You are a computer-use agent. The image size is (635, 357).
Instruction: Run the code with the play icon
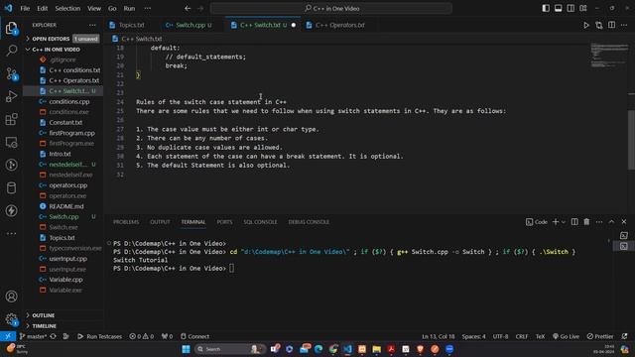pos(586,25)
